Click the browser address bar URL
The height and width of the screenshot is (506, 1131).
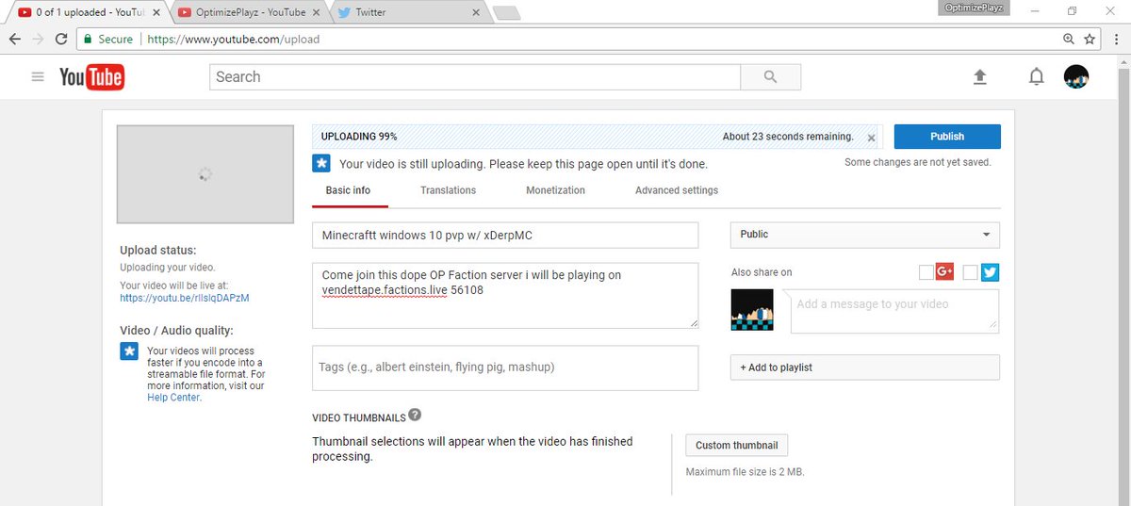click(x=232, y=40)
